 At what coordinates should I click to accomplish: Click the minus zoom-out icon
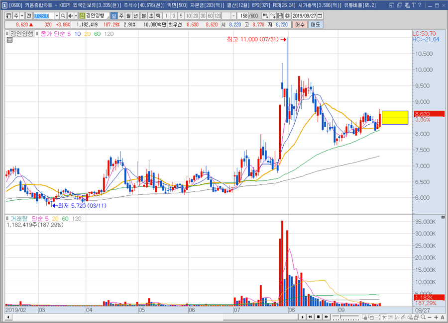pyautogui.click(x=430, y=318)
